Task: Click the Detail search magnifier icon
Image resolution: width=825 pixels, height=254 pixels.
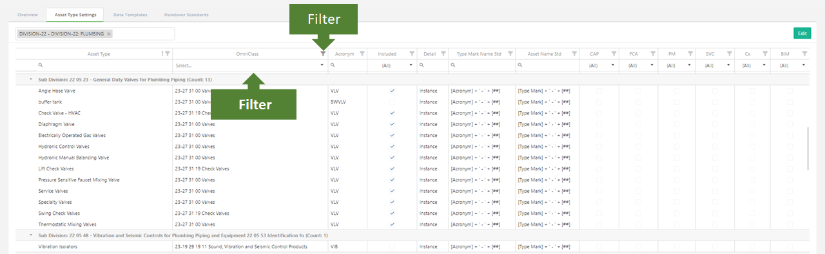Action: pyautogui.click(x=421, y=65)
